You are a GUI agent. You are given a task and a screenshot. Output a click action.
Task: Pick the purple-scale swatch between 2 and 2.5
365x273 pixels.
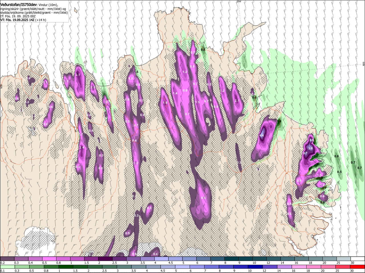pos(105,259)
